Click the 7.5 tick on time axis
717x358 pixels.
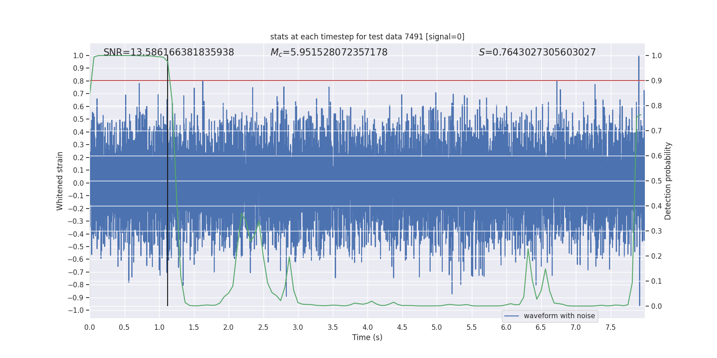(x=610, y=328)
